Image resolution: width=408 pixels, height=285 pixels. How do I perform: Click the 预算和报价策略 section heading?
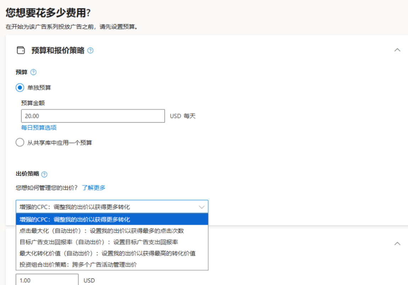coord(58,50)
